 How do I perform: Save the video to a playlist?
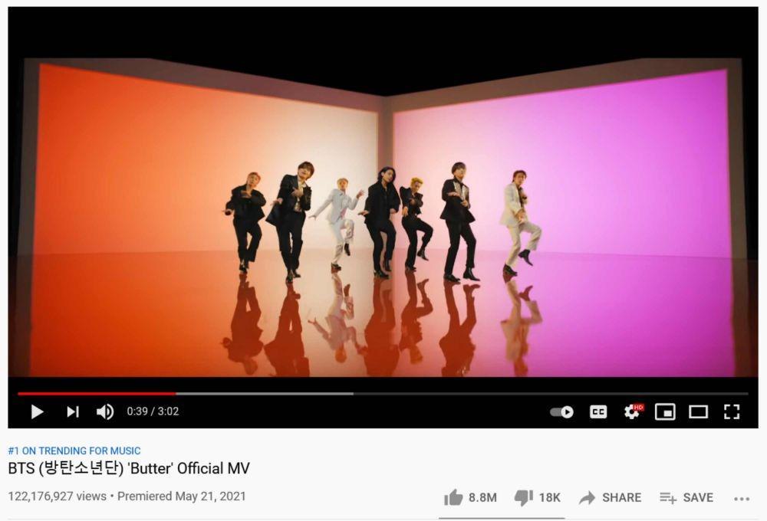(x=686, y=497)
